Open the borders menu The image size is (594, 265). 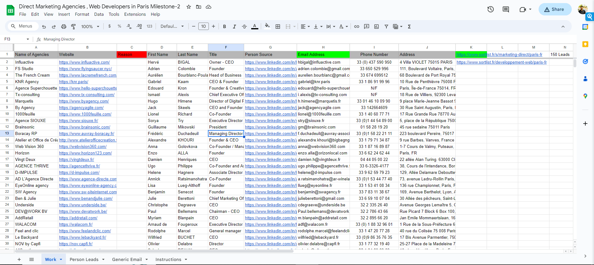point(278,27)
